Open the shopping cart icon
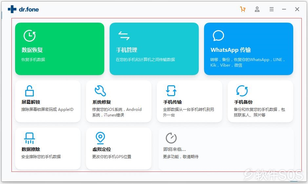 pyautogui.click(x=243, y=9)
